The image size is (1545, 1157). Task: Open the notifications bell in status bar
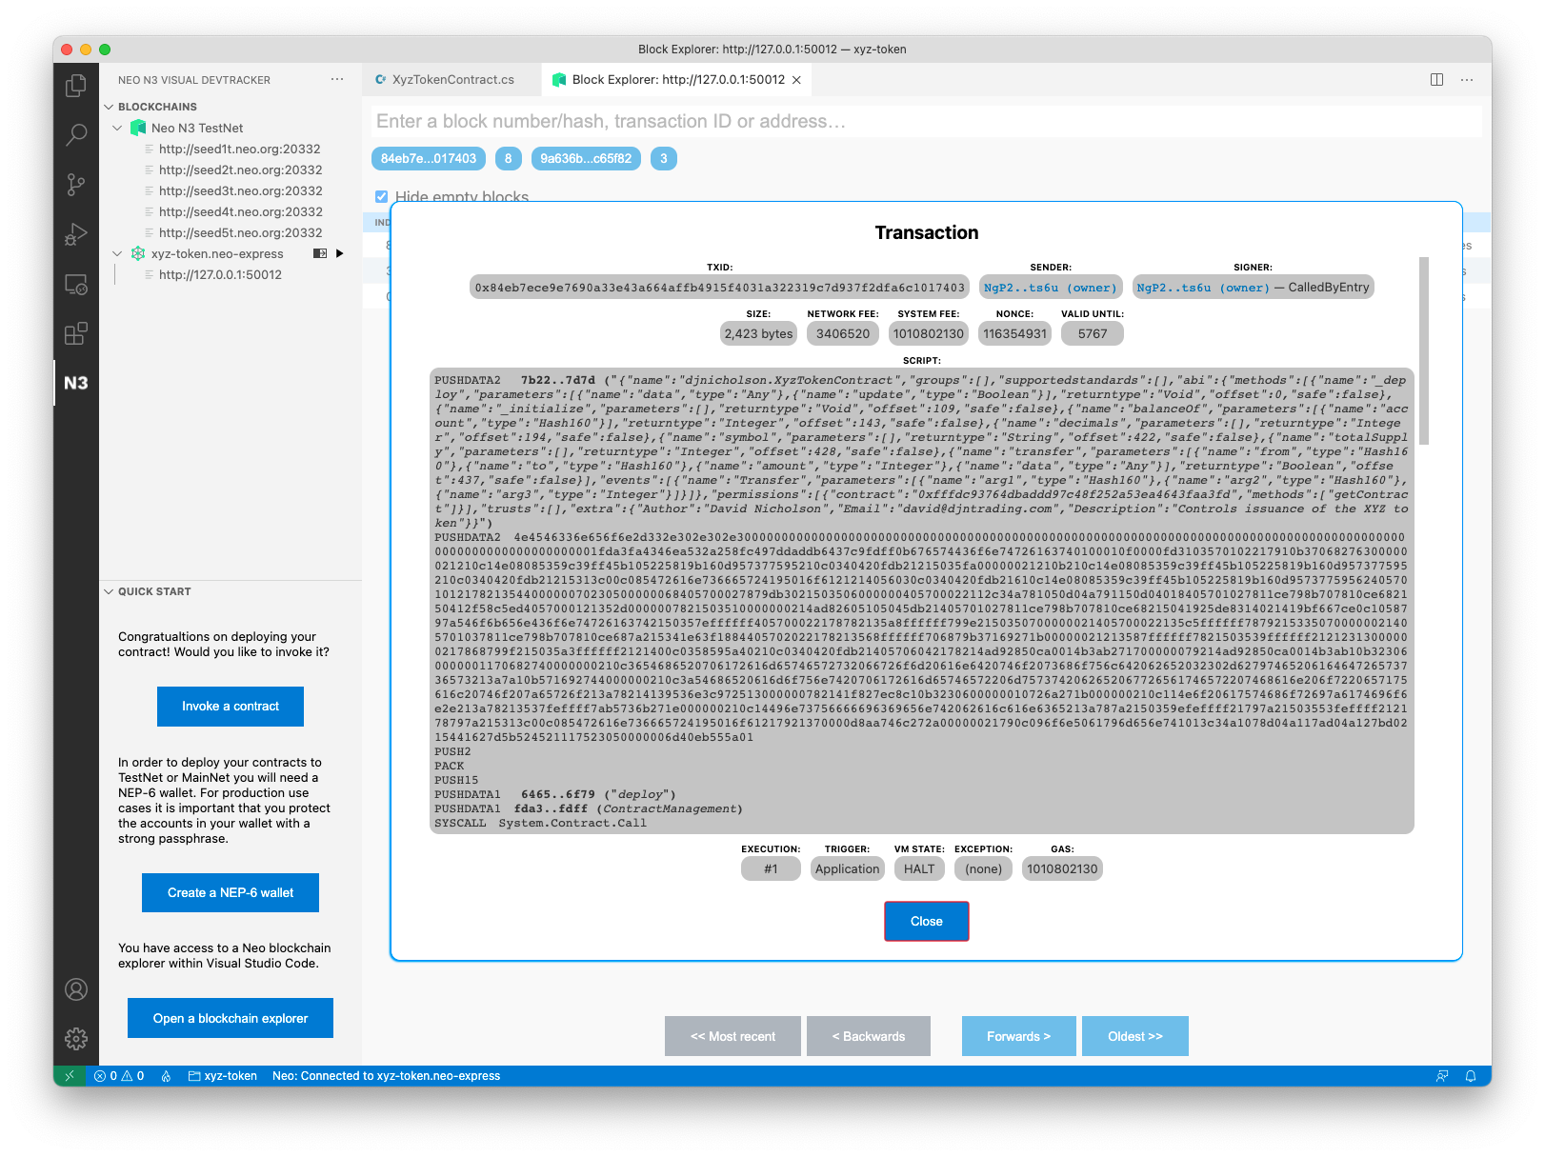point(1471,1076)
